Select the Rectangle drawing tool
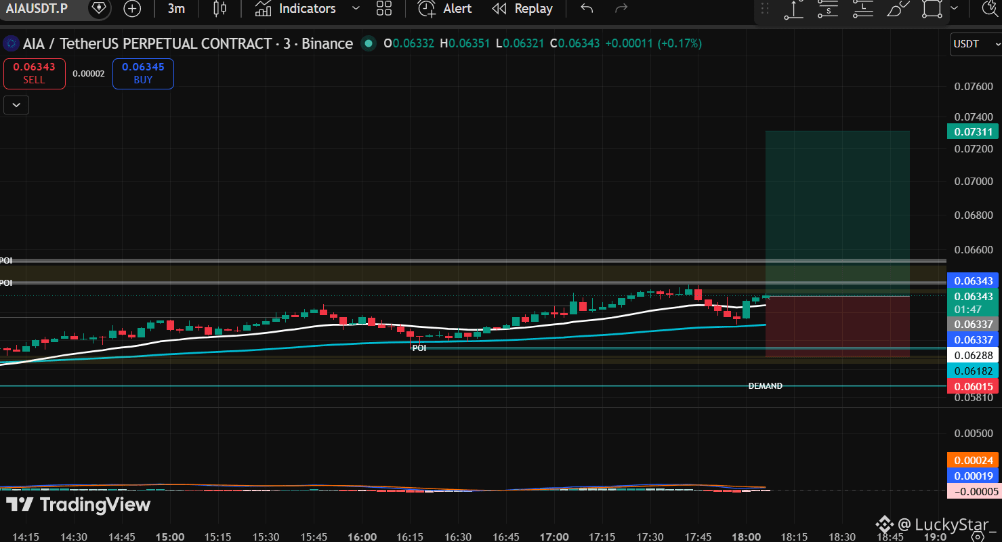 point(932,9)
